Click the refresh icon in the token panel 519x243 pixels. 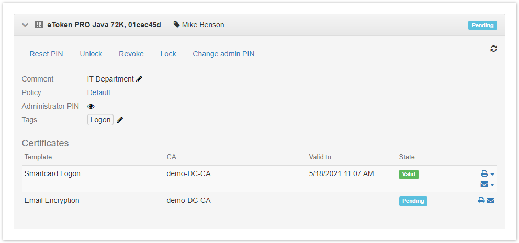click(x=493, y=49)
